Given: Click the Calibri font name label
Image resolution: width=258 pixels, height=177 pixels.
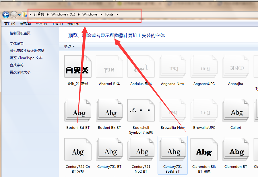Looking at the screenshot, I should pos(236,127).
